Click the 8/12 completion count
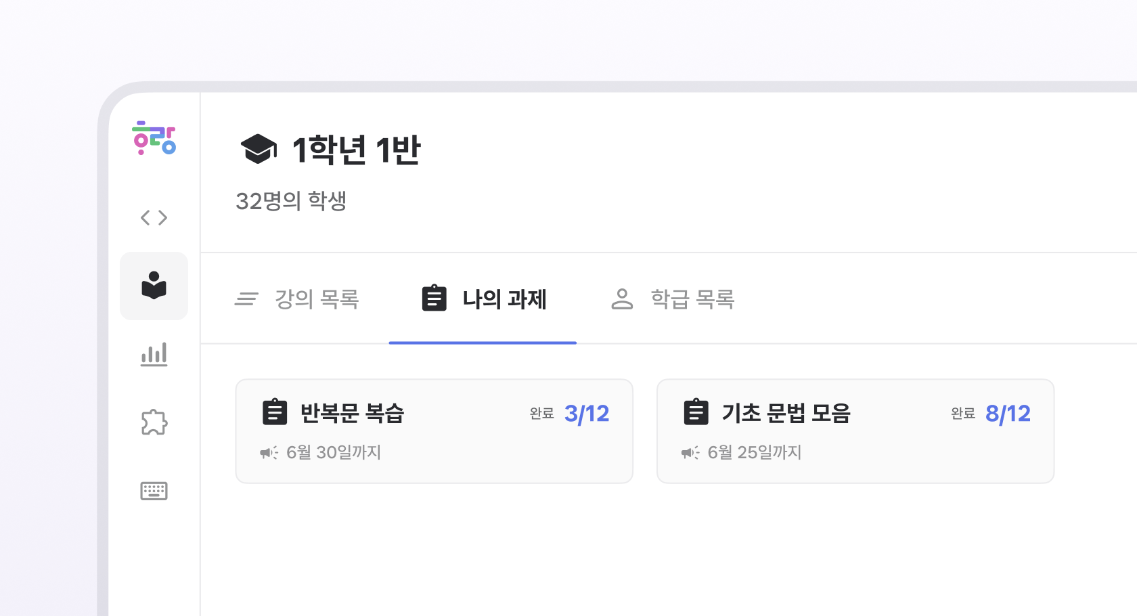Viewport: 1137px width, 616px height. (1008, 414)
